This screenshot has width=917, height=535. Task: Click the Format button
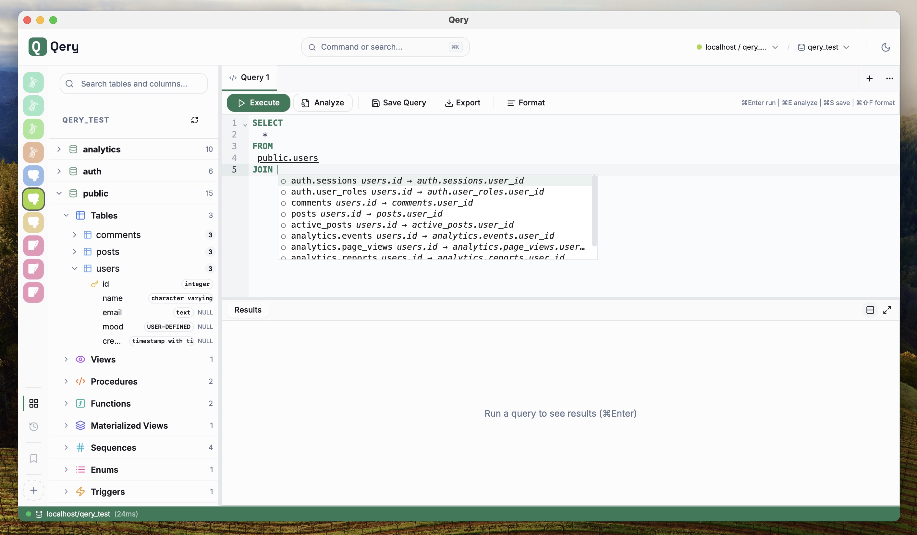point(525,103)
